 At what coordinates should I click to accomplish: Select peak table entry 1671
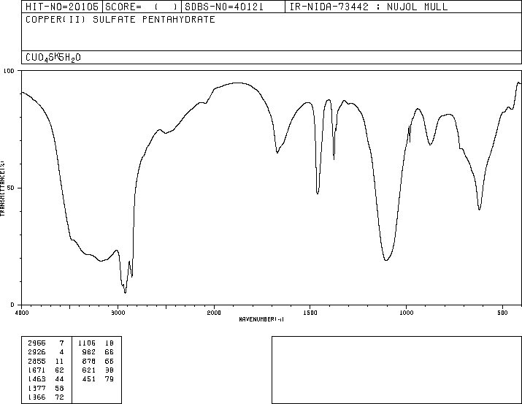pyautogui.click(x=37, y=370)
